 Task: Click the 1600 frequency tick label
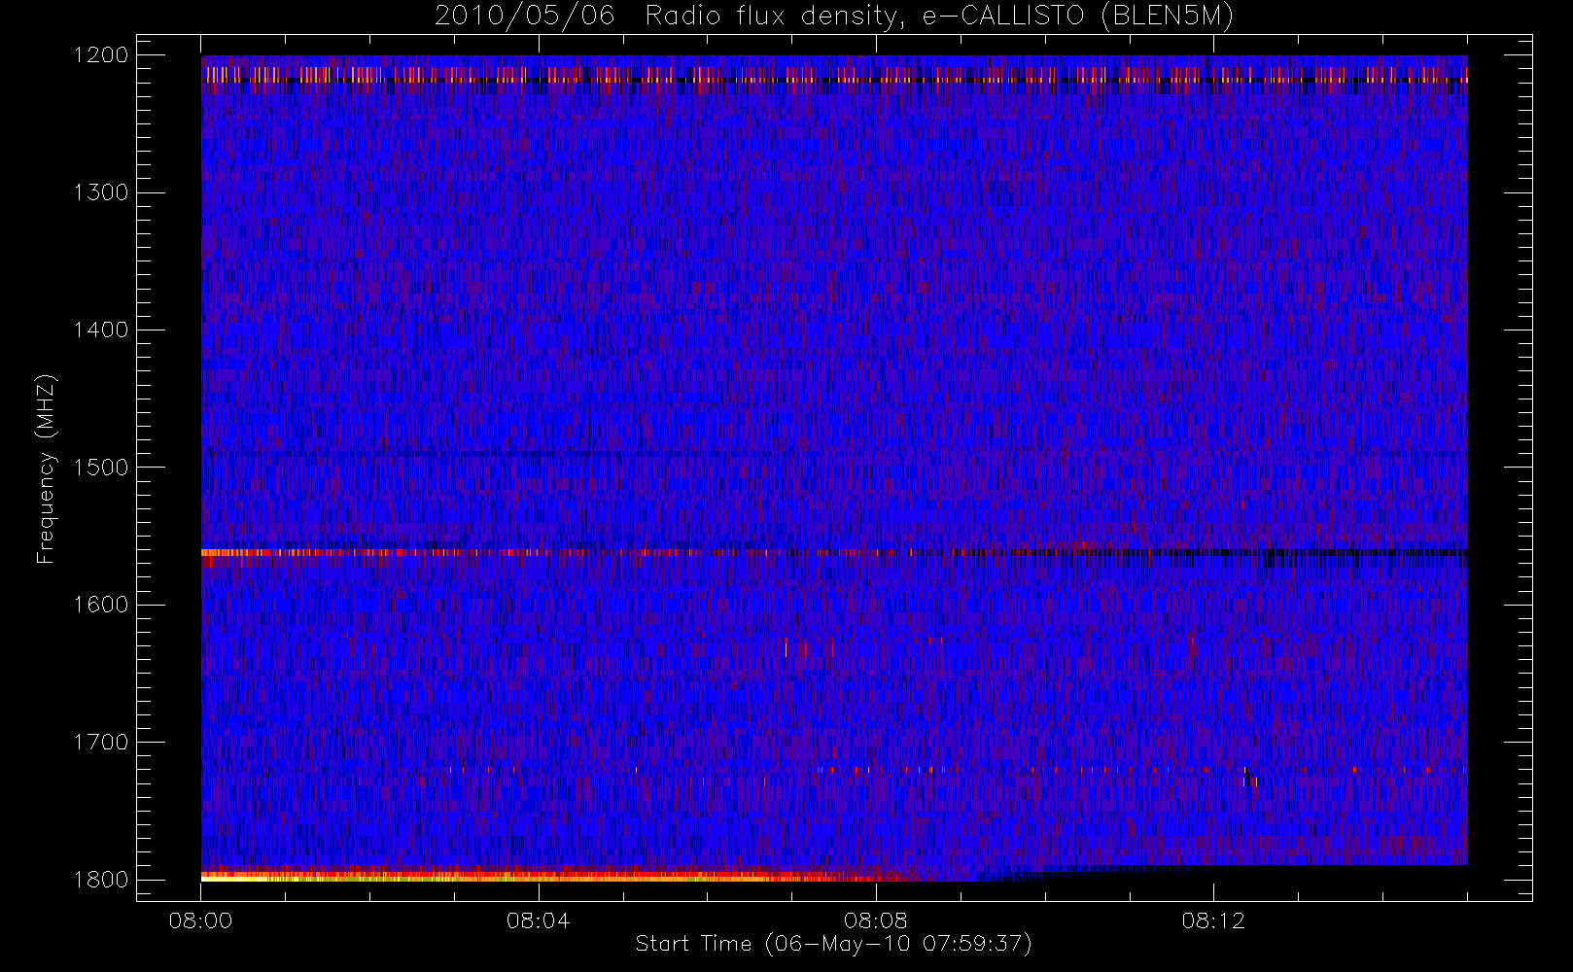[x=101, y=605]
